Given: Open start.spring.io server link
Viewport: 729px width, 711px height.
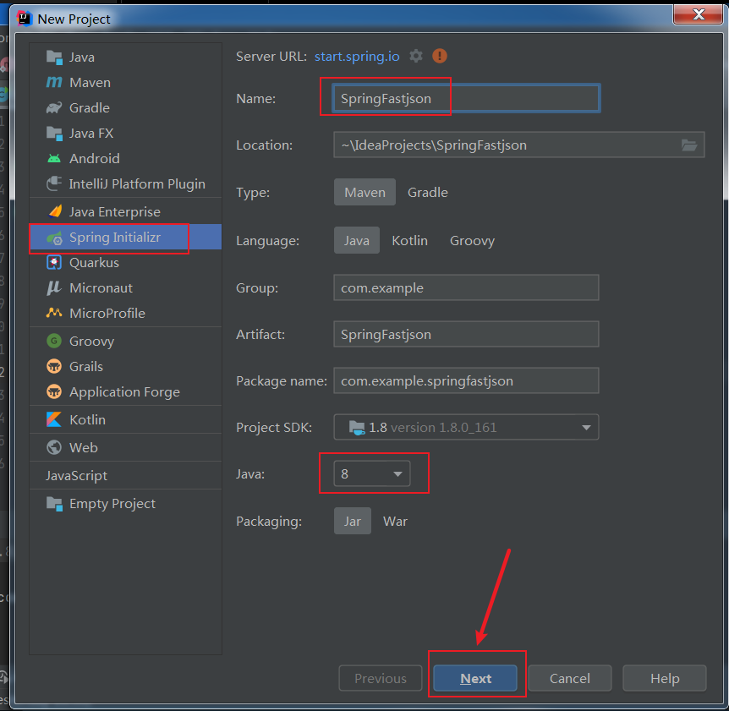Looking at the screenshot, I should point(357,57).
